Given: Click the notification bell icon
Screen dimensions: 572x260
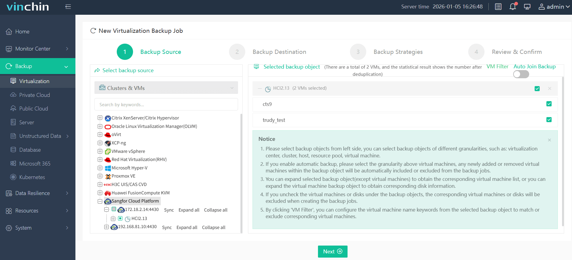Looking at the screenshot, I should tap(513, 7).
